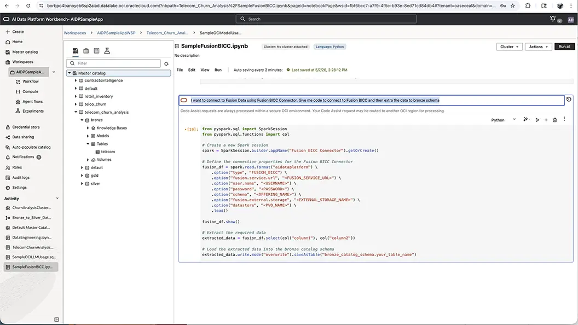Open Experiments in sidebar

30,111
